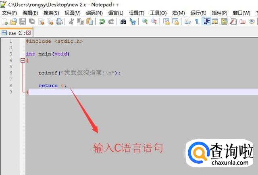Collapse the main function fold marker
Viewport: 258px width, 175px height.
coord(23,60)
